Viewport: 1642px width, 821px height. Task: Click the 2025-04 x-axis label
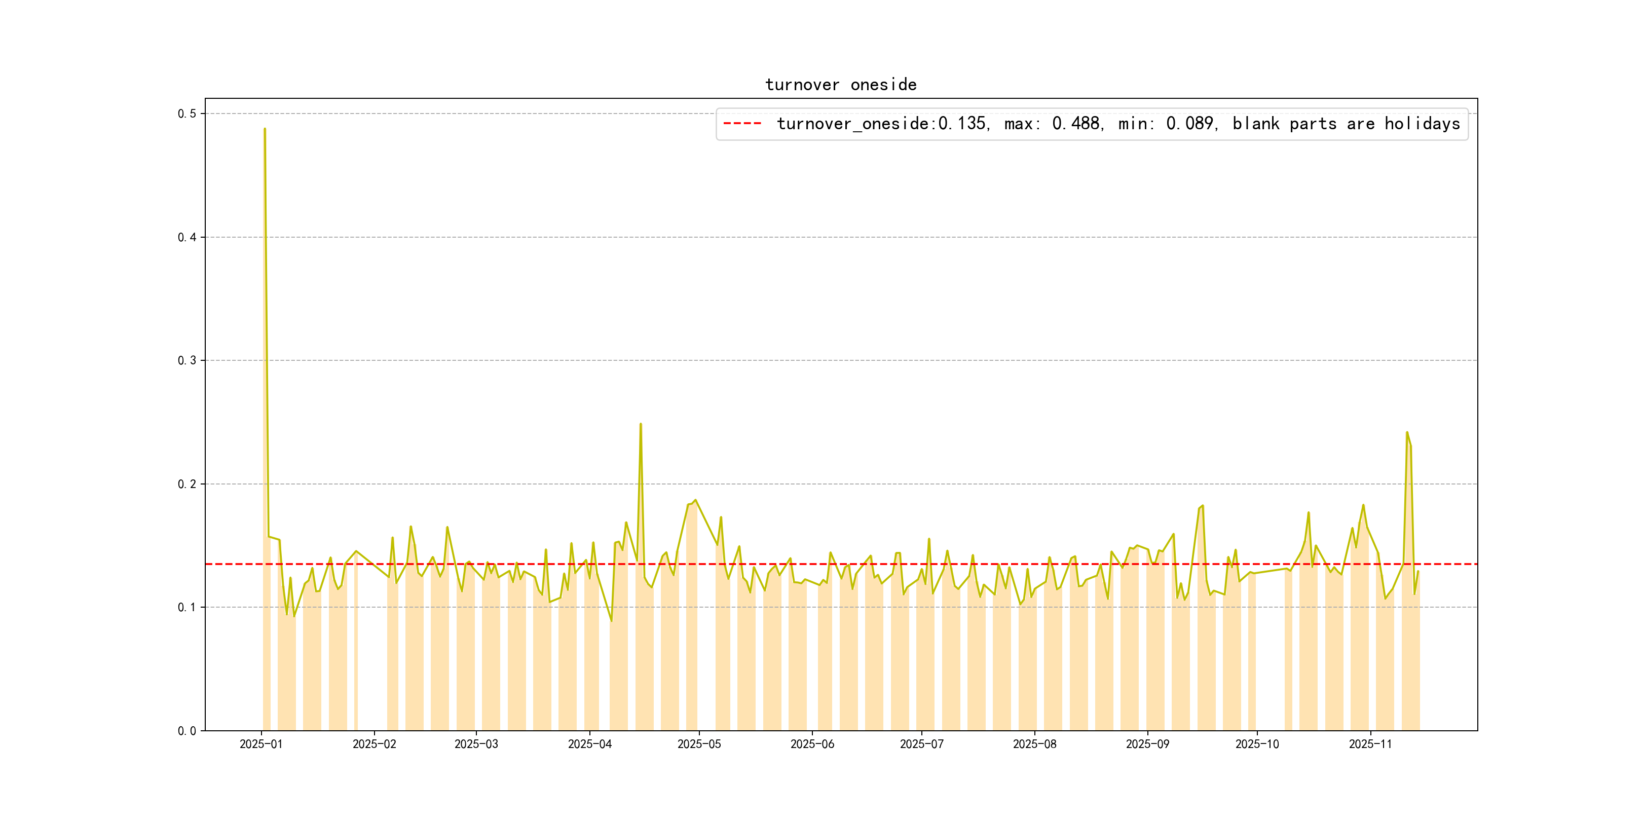click(589, 744)
